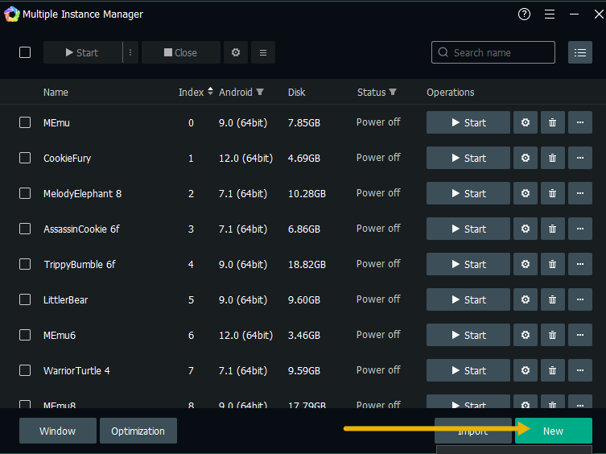Select the CookieFury checkbox
Screen dimensions: 606x454
[x=25, y=158]
